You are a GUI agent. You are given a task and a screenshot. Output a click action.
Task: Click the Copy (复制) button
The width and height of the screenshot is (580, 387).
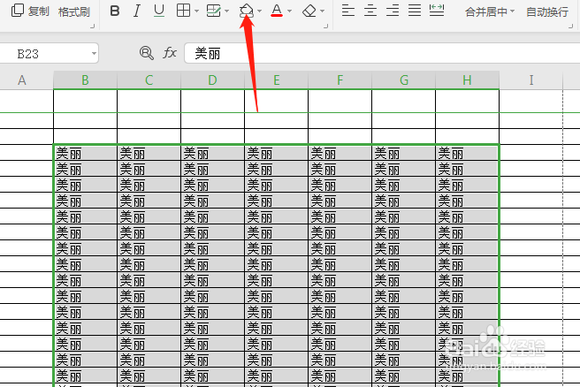[30, 11]
